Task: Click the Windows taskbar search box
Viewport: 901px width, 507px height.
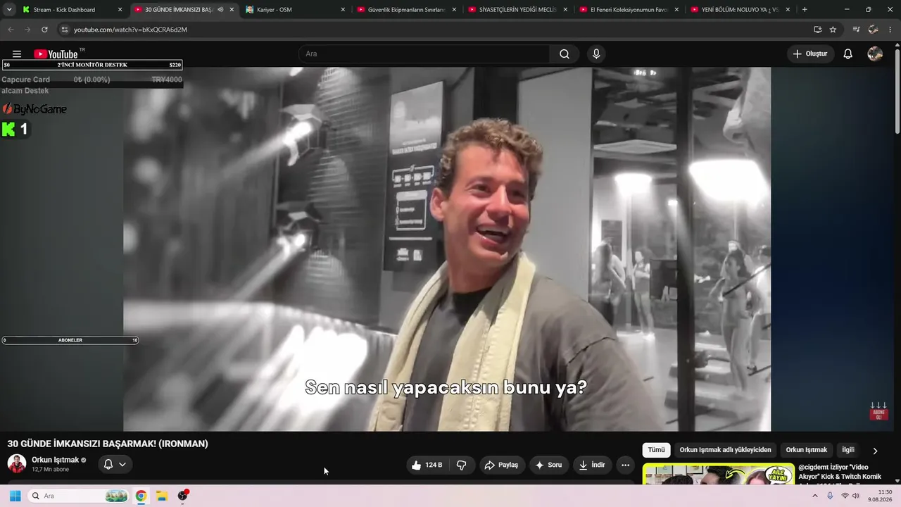Action: click(x=79, y=496)
